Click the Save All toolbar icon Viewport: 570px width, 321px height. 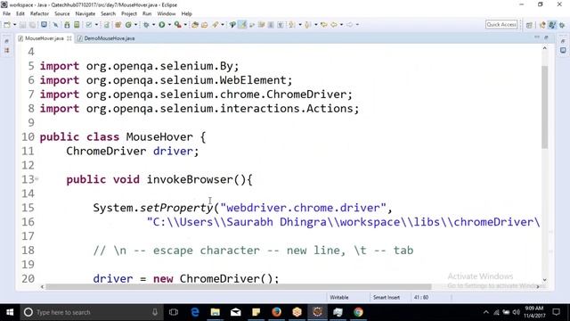click(x=33, y=25)
